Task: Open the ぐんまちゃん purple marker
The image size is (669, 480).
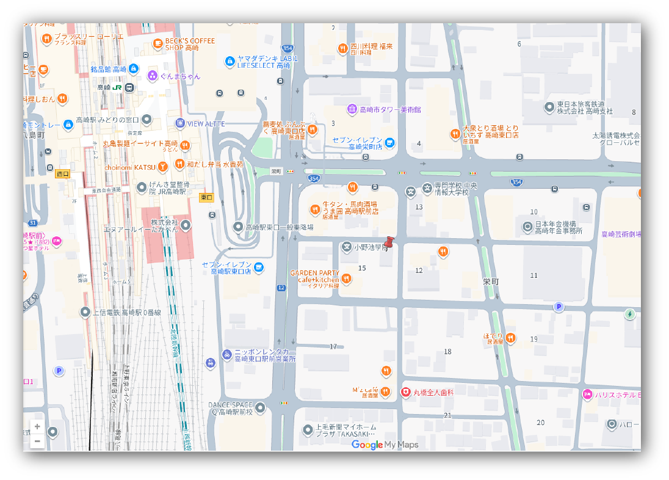Action: 153,76
